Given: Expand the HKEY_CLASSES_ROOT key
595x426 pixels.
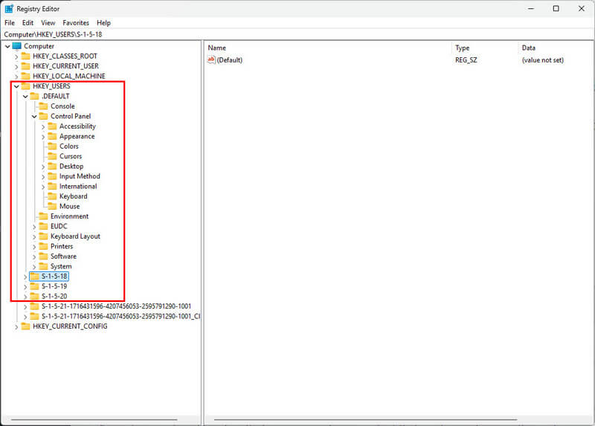Looking at the screenshot, I should pos(16,57).
